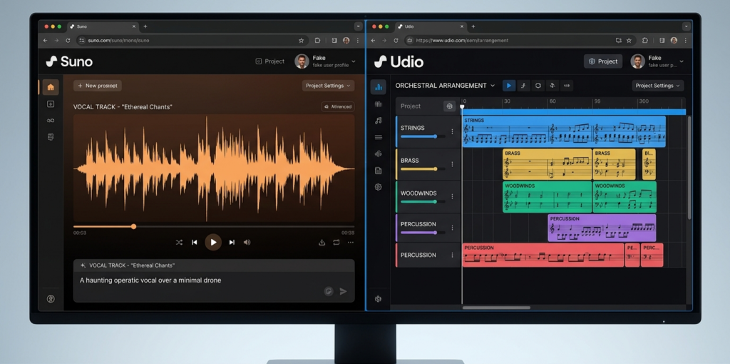Open the BRASS track three-dot options
This screenshot has height=364, width=730.
(x=452, y=164)
